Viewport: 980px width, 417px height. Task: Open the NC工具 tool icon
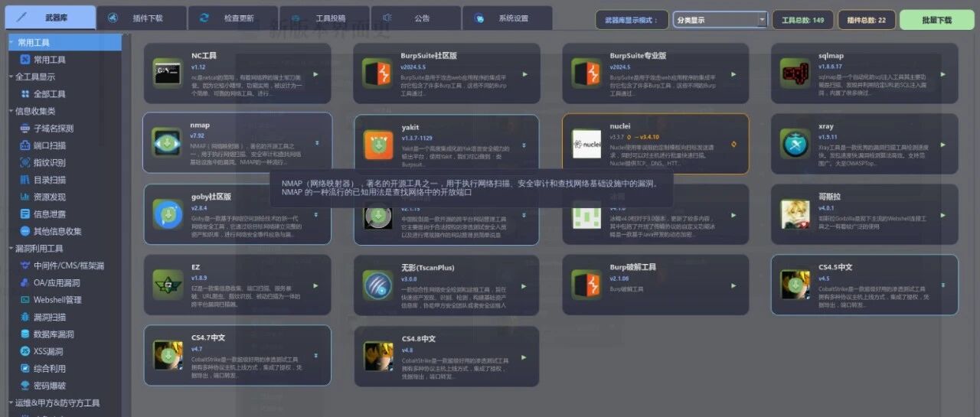[x=167, y=73]
